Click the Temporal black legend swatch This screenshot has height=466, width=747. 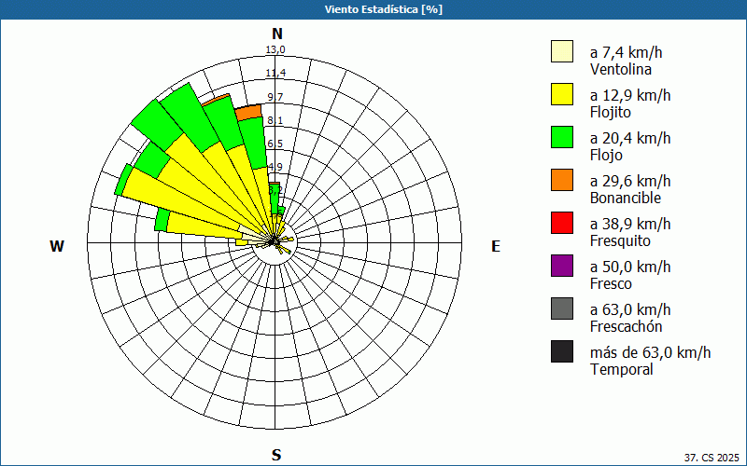[562, 351]
